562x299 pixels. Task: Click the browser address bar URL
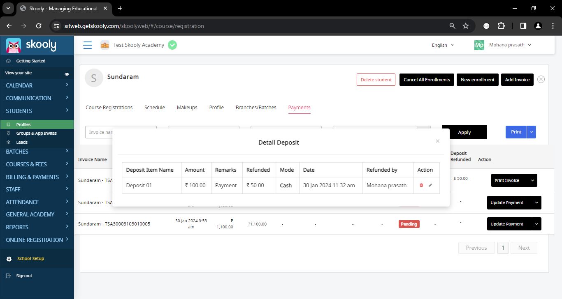134,26
